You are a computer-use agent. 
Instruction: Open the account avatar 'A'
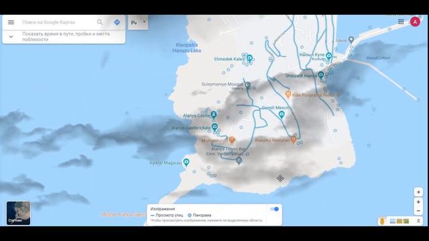[x=415, y=22]
